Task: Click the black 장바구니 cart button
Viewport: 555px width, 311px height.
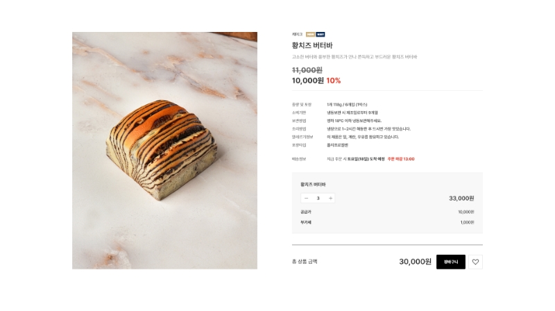Action: (450, 262)
